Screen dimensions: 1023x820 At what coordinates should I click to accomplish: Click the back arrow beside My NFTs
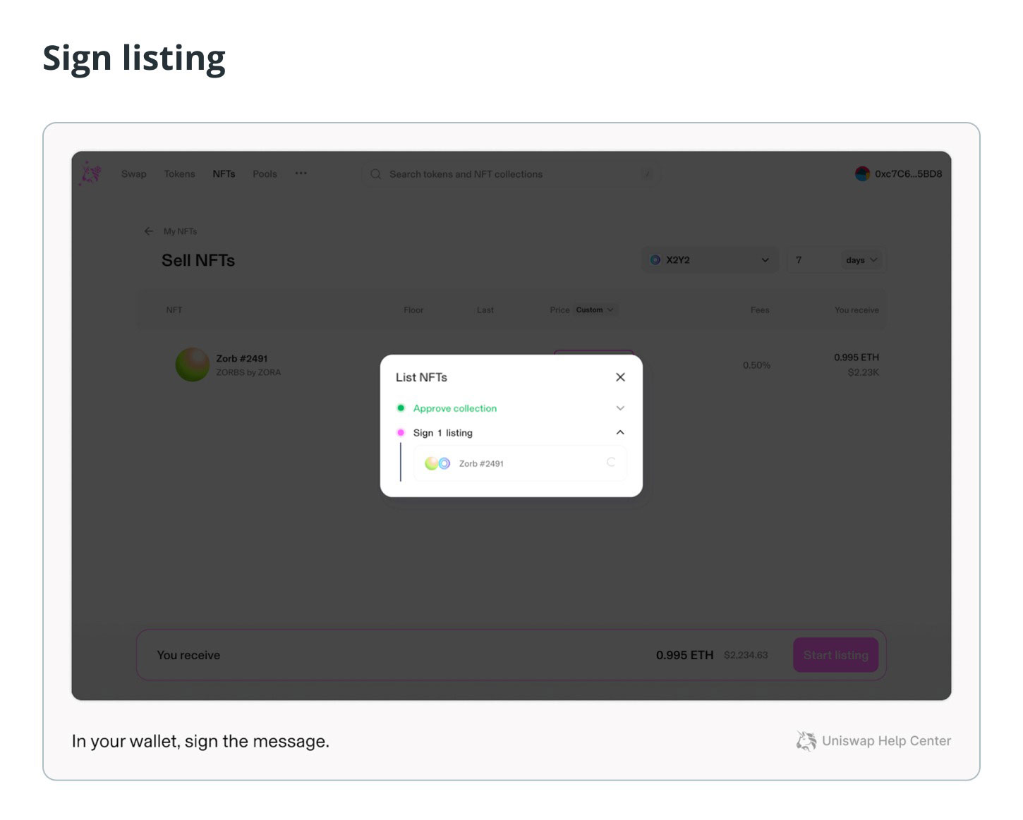tap(148, 231)
